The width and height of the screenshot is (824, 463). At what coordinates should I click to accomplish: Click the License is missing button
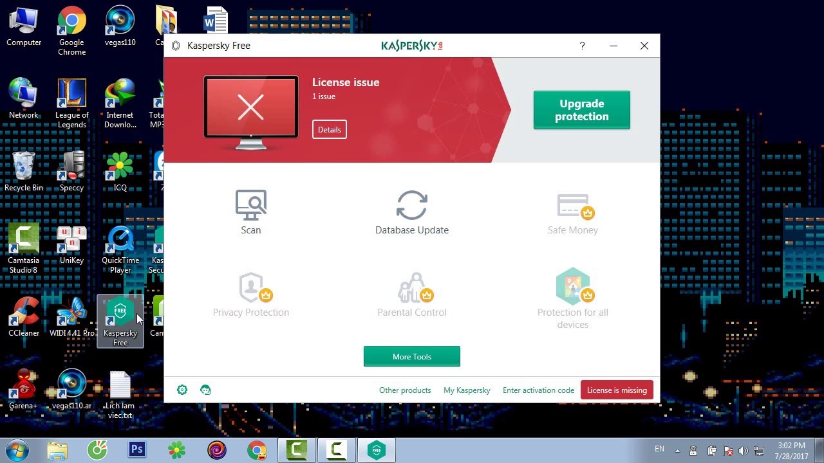(617, 390)
